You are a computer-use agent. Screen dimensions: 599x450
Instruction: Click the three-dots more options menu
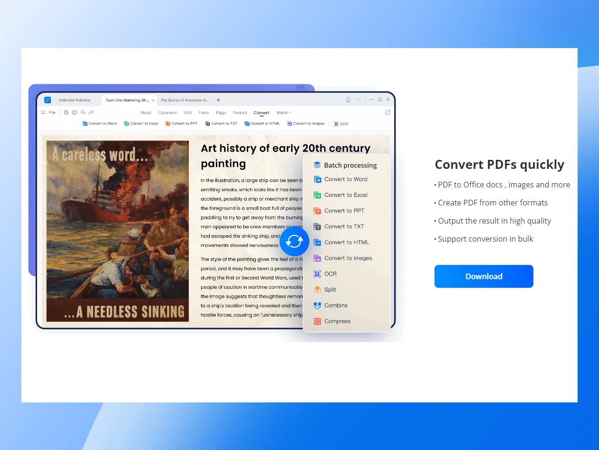[357, 99]
